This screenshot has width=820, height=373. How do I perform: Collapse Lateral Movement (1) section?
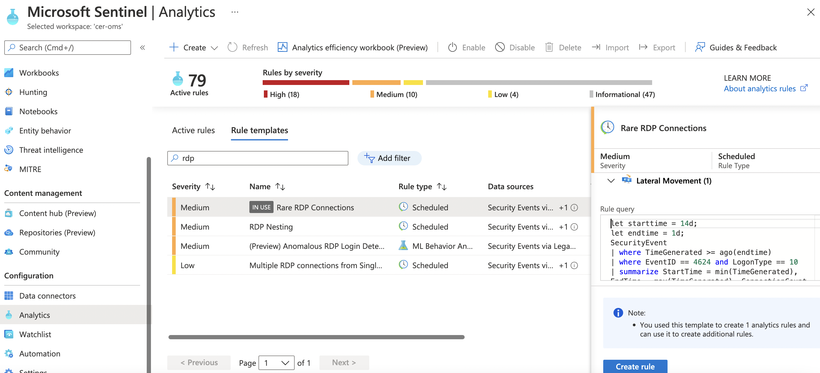click(x=610, y=181)
